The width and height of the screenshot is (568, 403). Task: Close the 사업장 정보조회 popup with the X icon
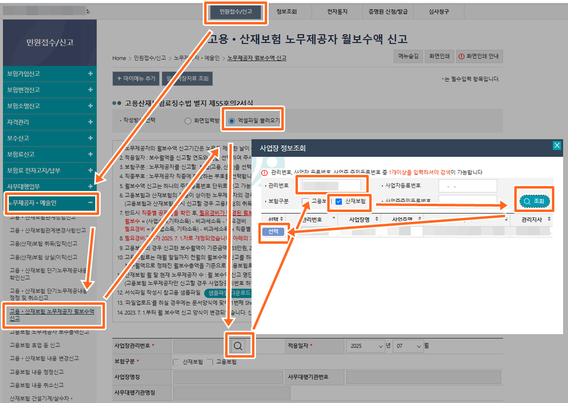click(x=556, y=145)
